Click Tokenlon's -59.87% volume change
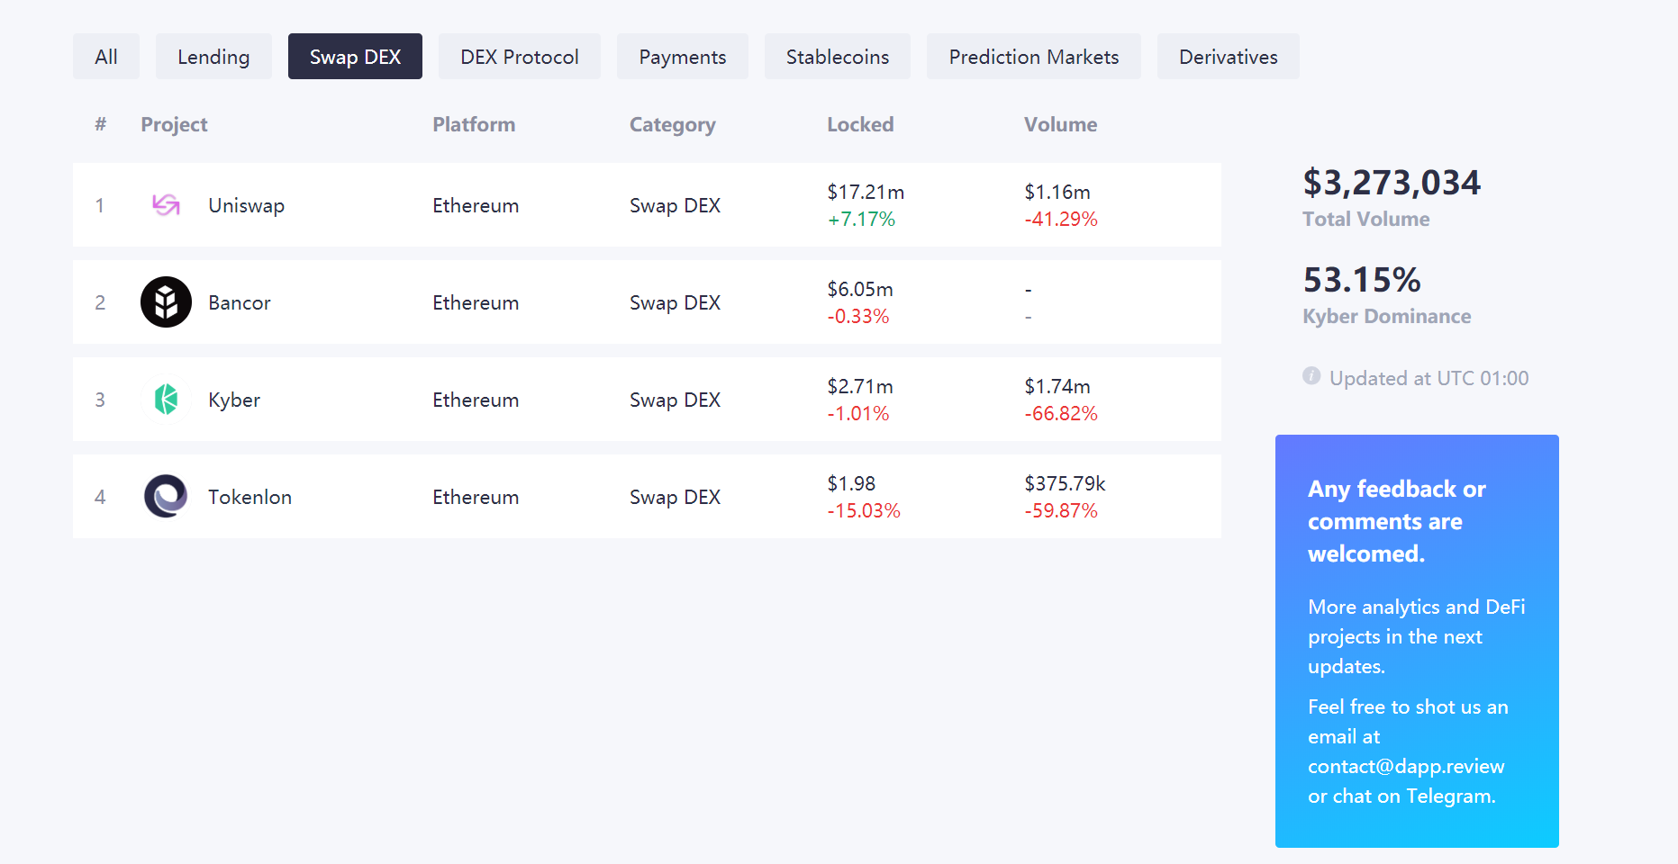The width and height of the screenshot is (1678, 864). click(x=1061, y=510)
